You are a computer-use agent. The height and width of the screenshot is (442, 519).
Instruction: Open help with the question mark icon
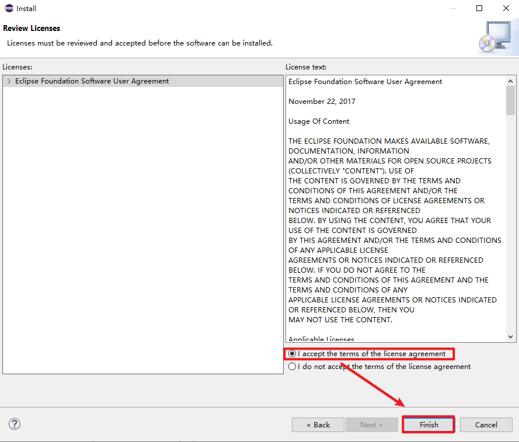15,424
